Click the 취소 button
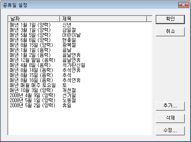 [170, 32]
